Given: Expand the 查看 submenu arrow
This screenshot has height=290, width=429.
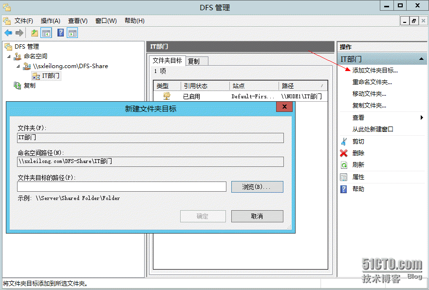Looking at the screenshot, I should (x=422, y=118).
